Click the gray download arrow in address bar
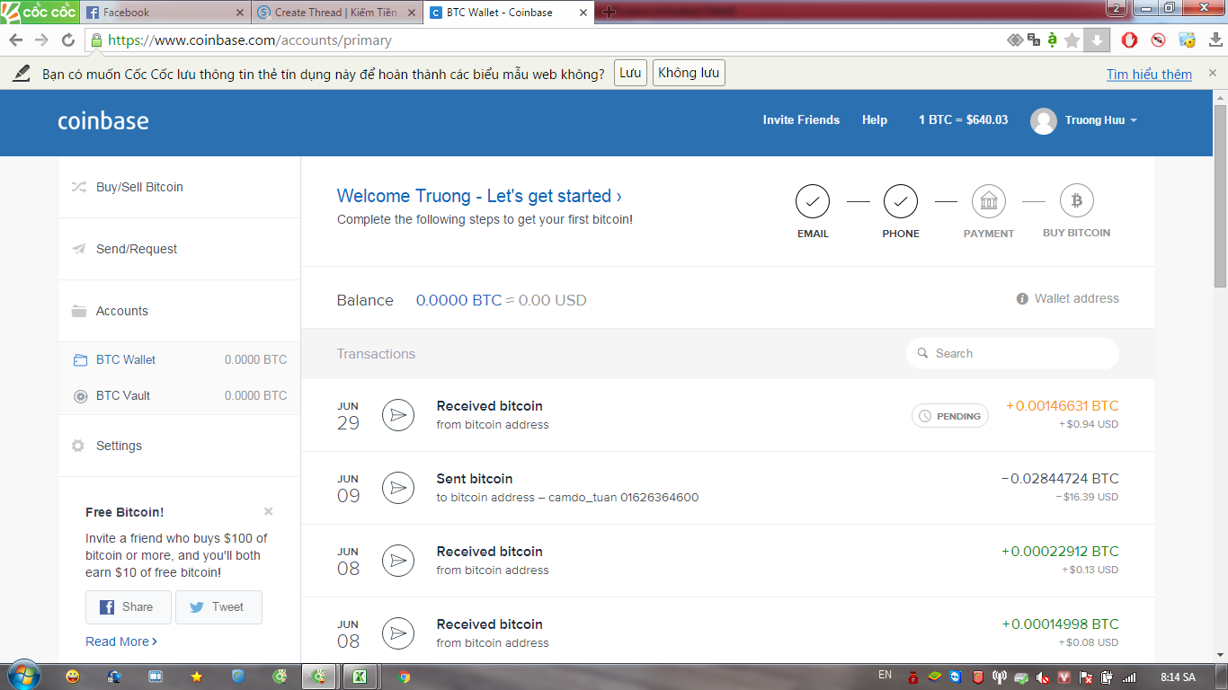This screenshot has width=1228, height=690. (x=1097, y=40)
